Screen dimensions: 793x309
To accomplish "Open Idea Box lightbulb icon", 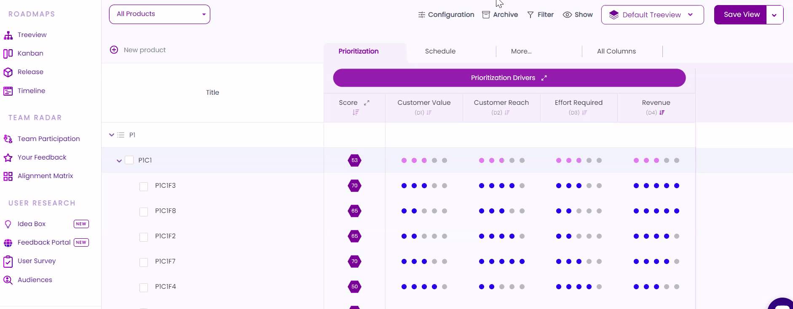I will coord(8,224).
